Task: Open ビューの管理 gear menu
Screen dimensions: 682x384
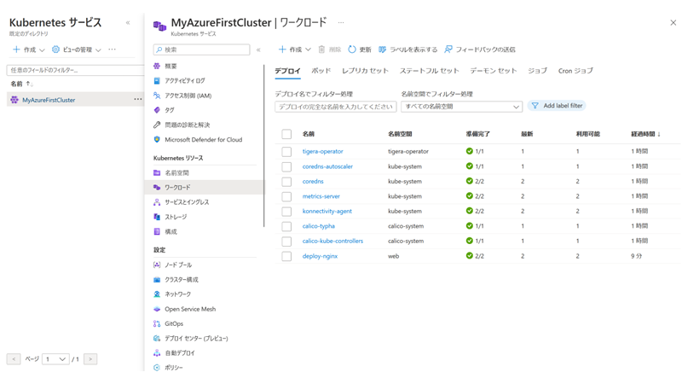Action: [x=76, y=49]
